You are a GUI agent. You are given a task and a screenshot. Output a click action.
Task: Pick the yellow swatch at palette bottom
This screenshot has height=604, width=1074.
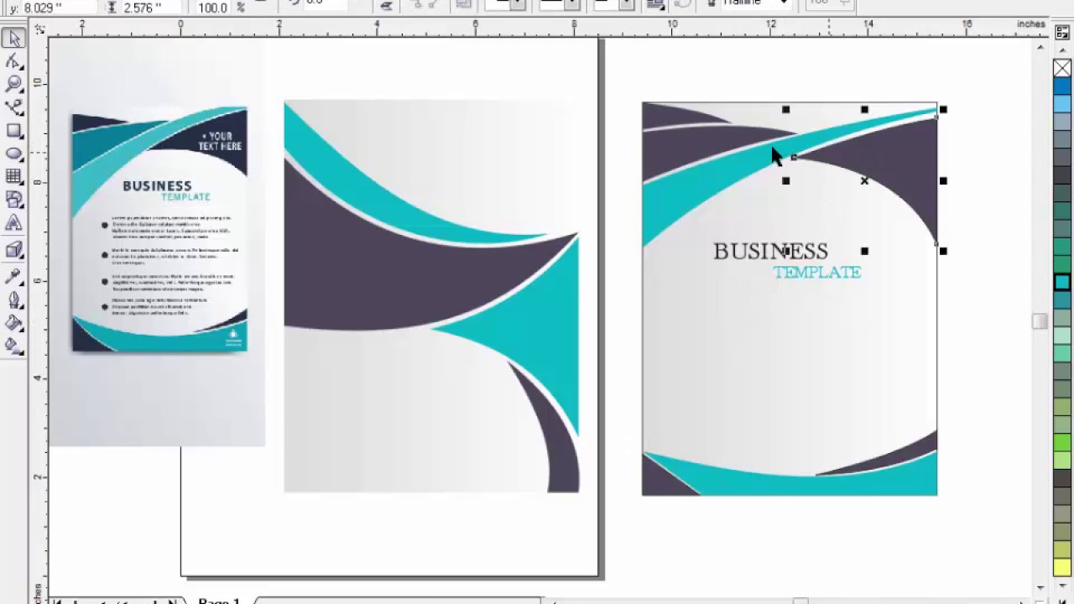point(1062,569)
